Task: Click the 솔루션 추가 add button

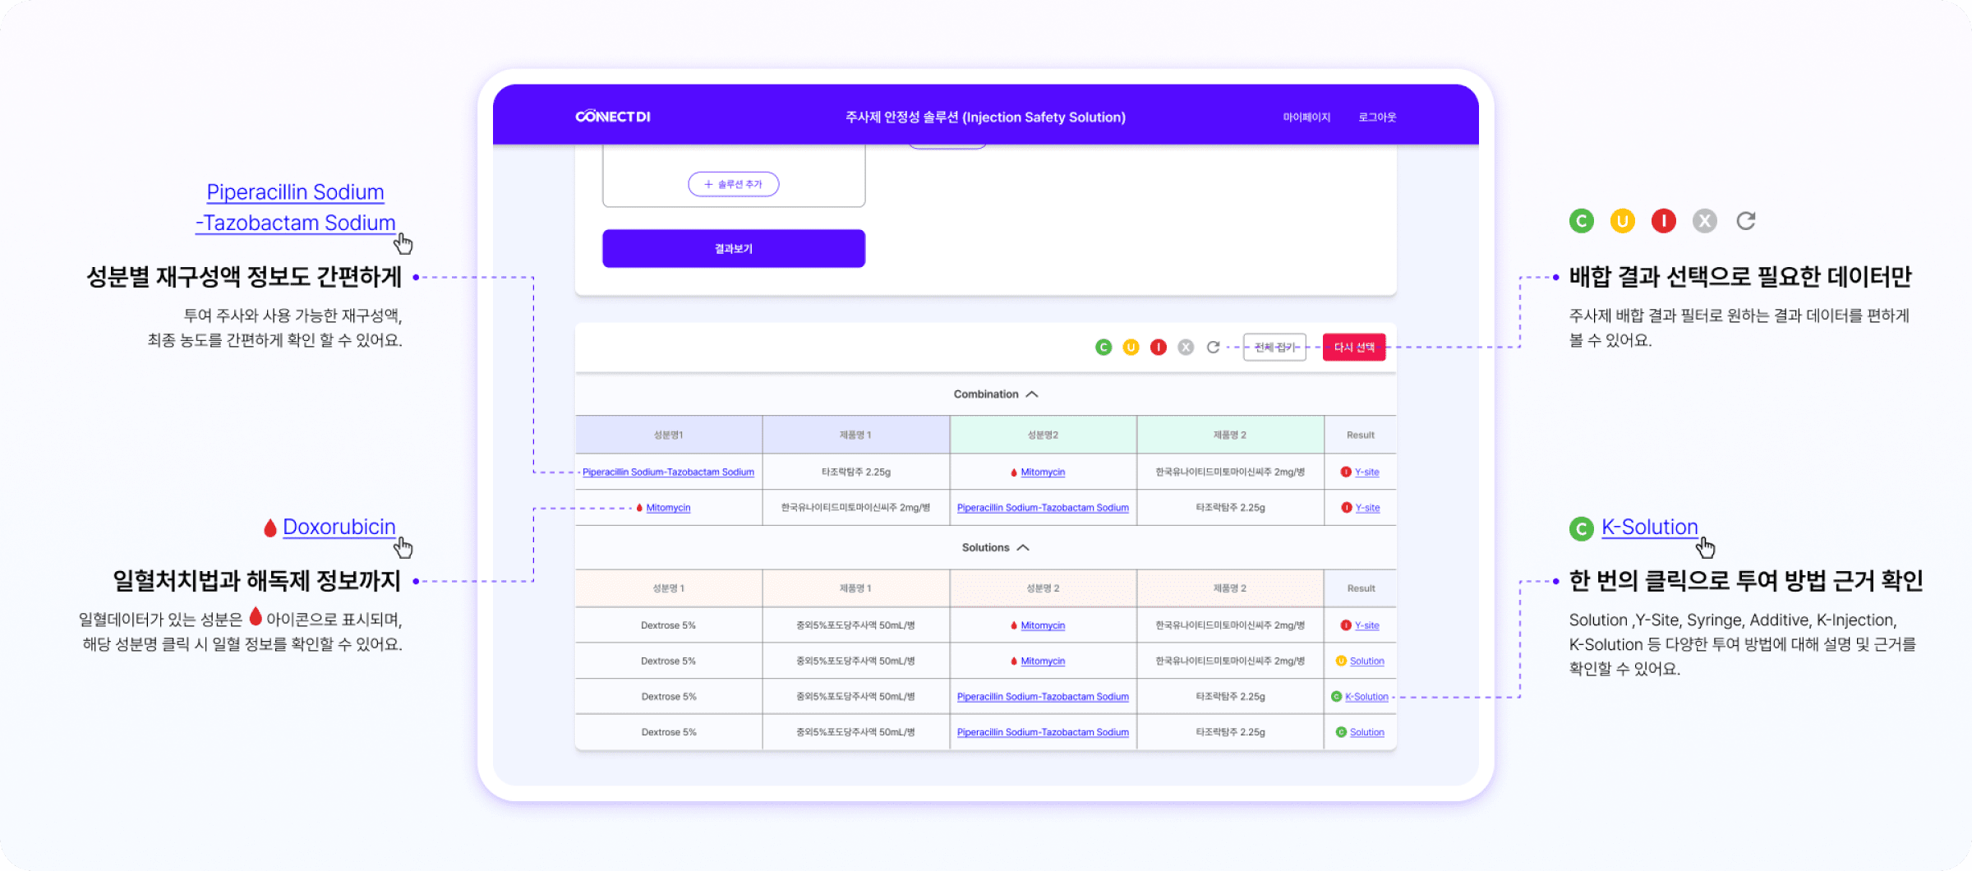Action: [x=733, y=184]
